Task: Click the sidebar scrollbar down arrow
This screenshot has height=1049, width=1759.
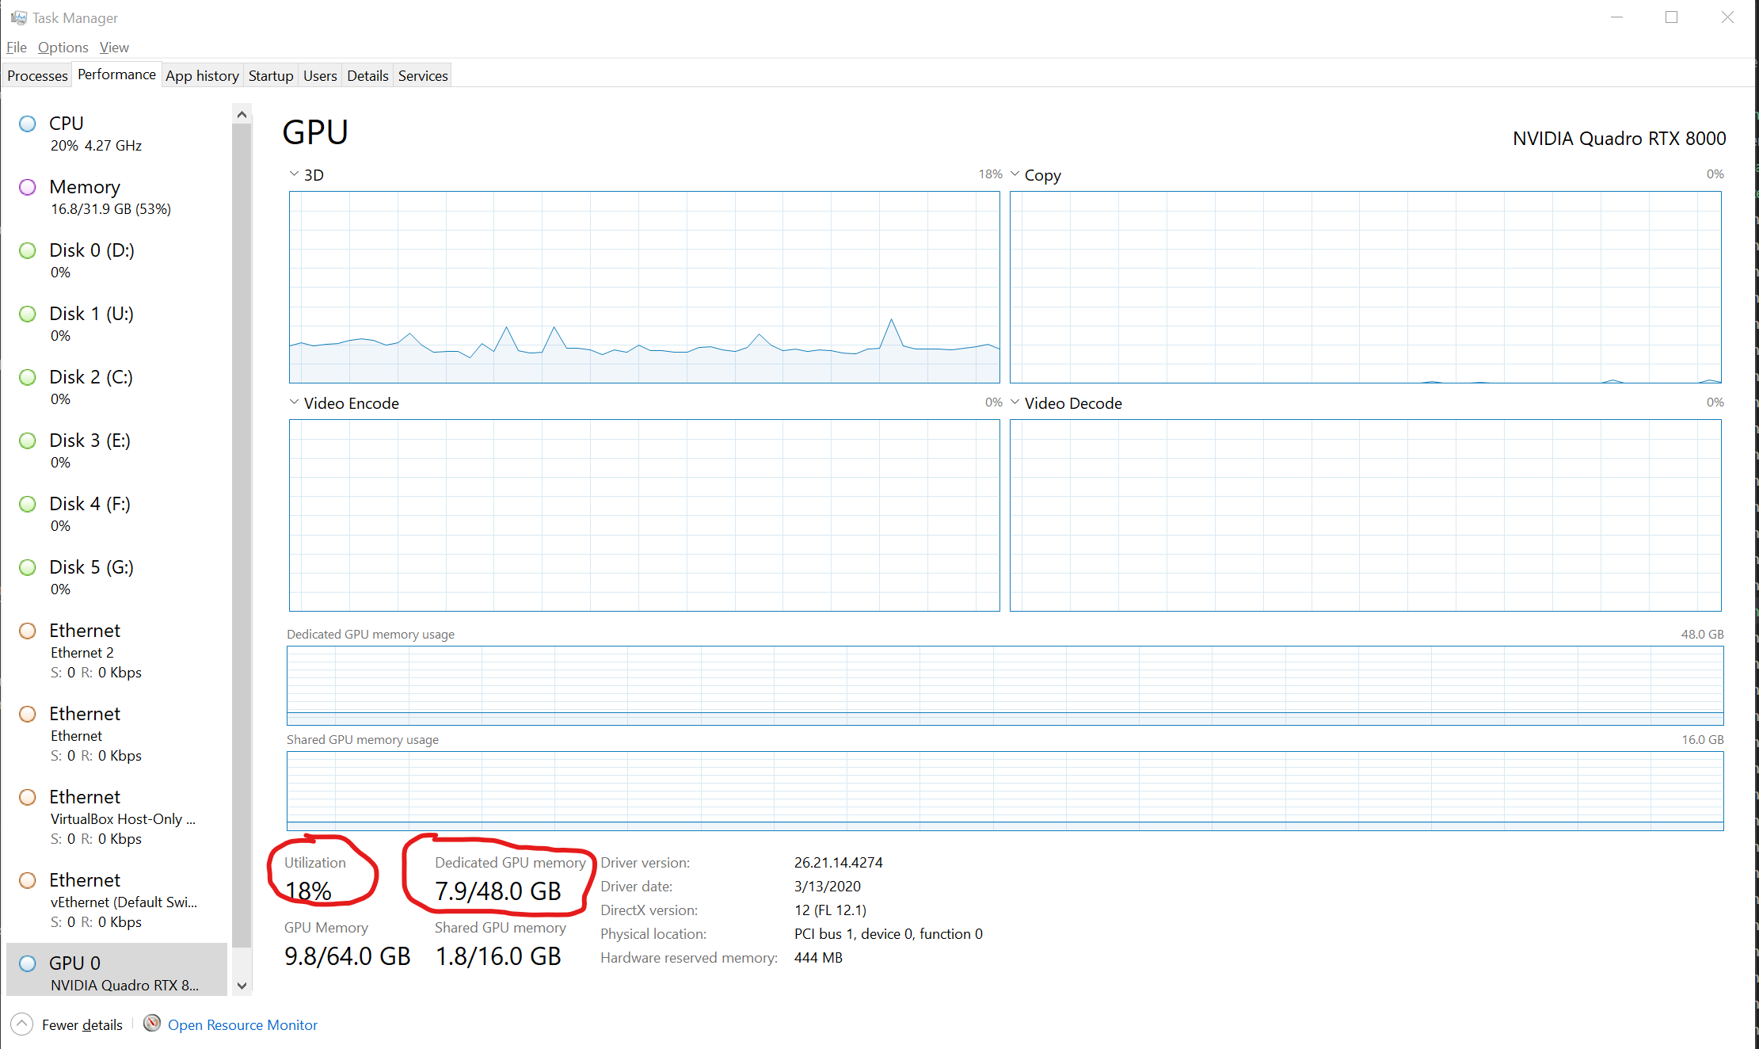Action: (242, 986)
